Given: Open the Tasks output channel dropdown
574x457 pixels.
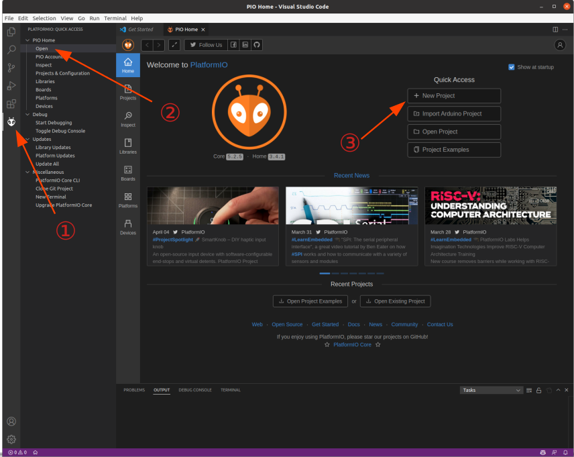Looking at the screenshot, I should (x=491, y=391).
